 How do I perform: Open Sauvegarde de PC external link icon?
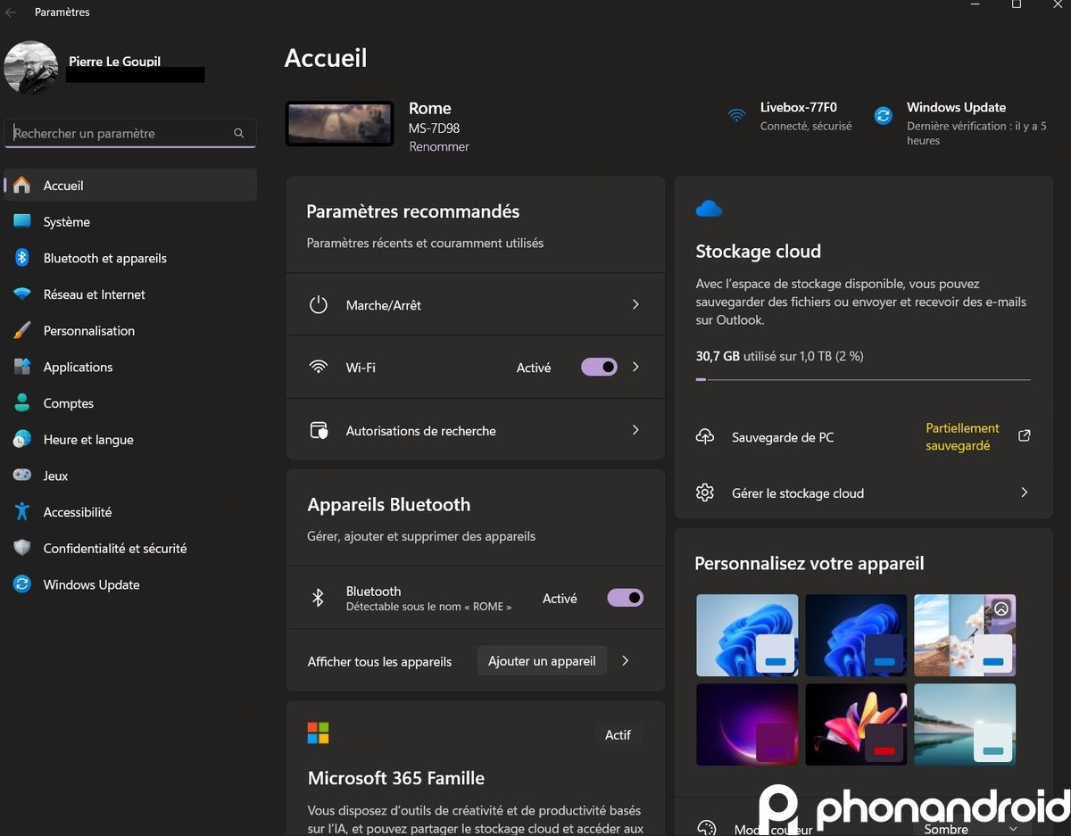[1025, 436]
